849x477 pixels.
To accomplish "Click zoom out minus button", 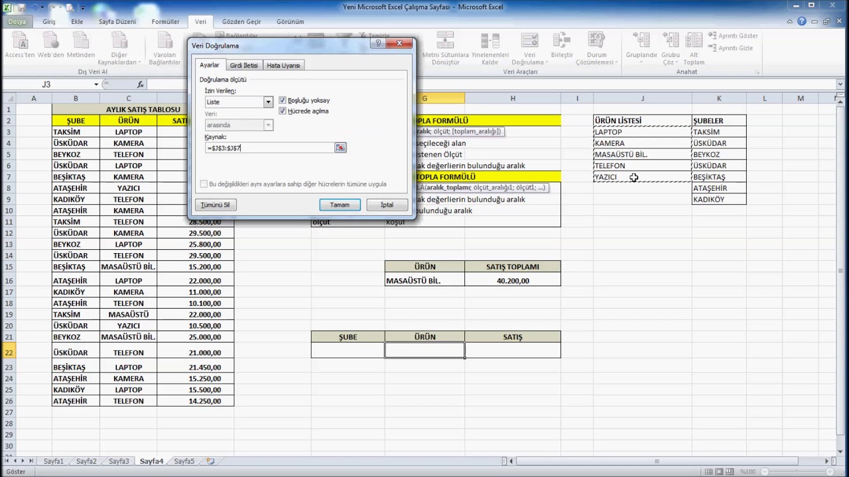I will pos(766,472).
